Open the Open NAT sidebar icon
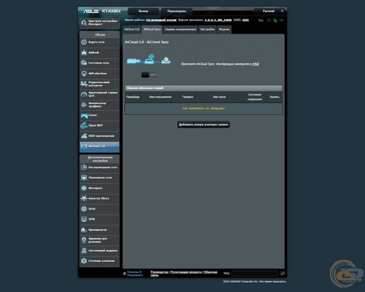The height and width of the screenshot is (292, 365). pyautogui.click(x=84, y=125)
